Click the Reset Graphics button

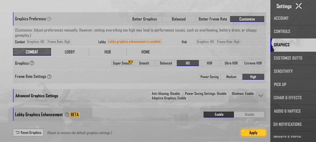coord(28,133)
